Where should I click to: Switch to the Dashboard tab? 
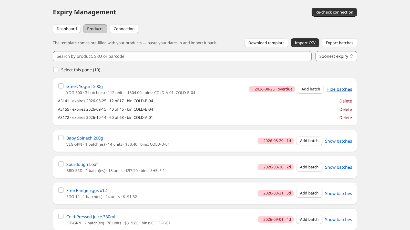pos(67,29)
